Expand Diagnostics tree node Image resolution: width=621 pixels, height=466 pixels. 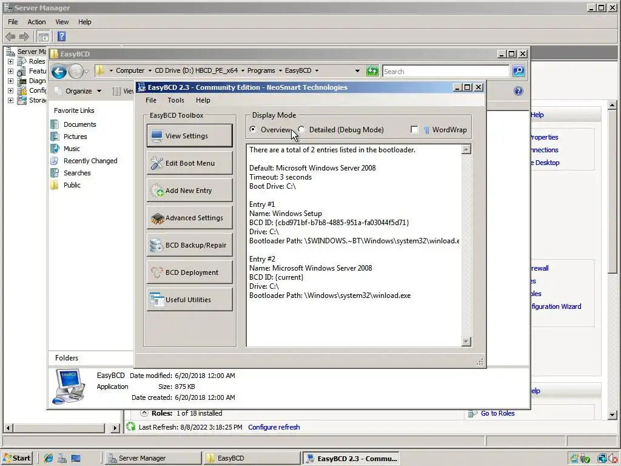tap(11, 81)
